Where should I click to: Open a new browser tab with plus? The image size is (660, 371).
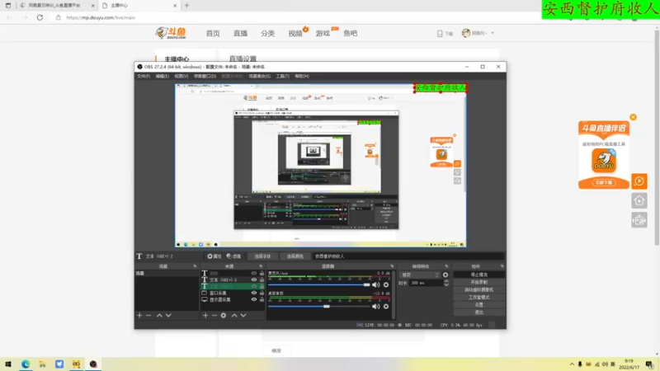tap(187, 6)
